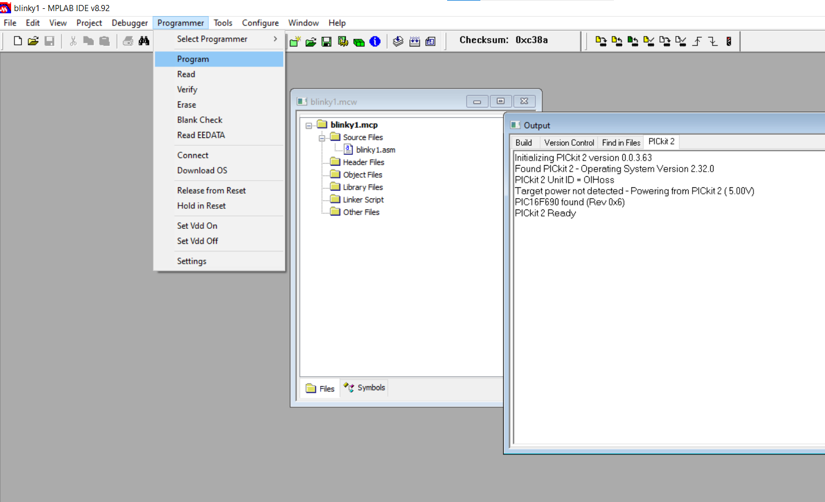Screen dimensions: 825x502
Task: Click the Erase device toolbar icon
Action: pos(665,41)
